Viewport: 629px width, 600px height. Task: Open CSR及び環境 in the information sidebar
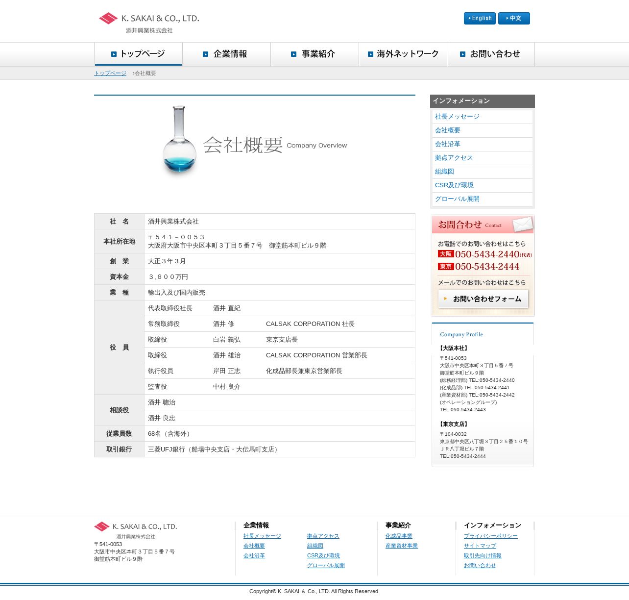pyautogui.click(x=454, y=185)
